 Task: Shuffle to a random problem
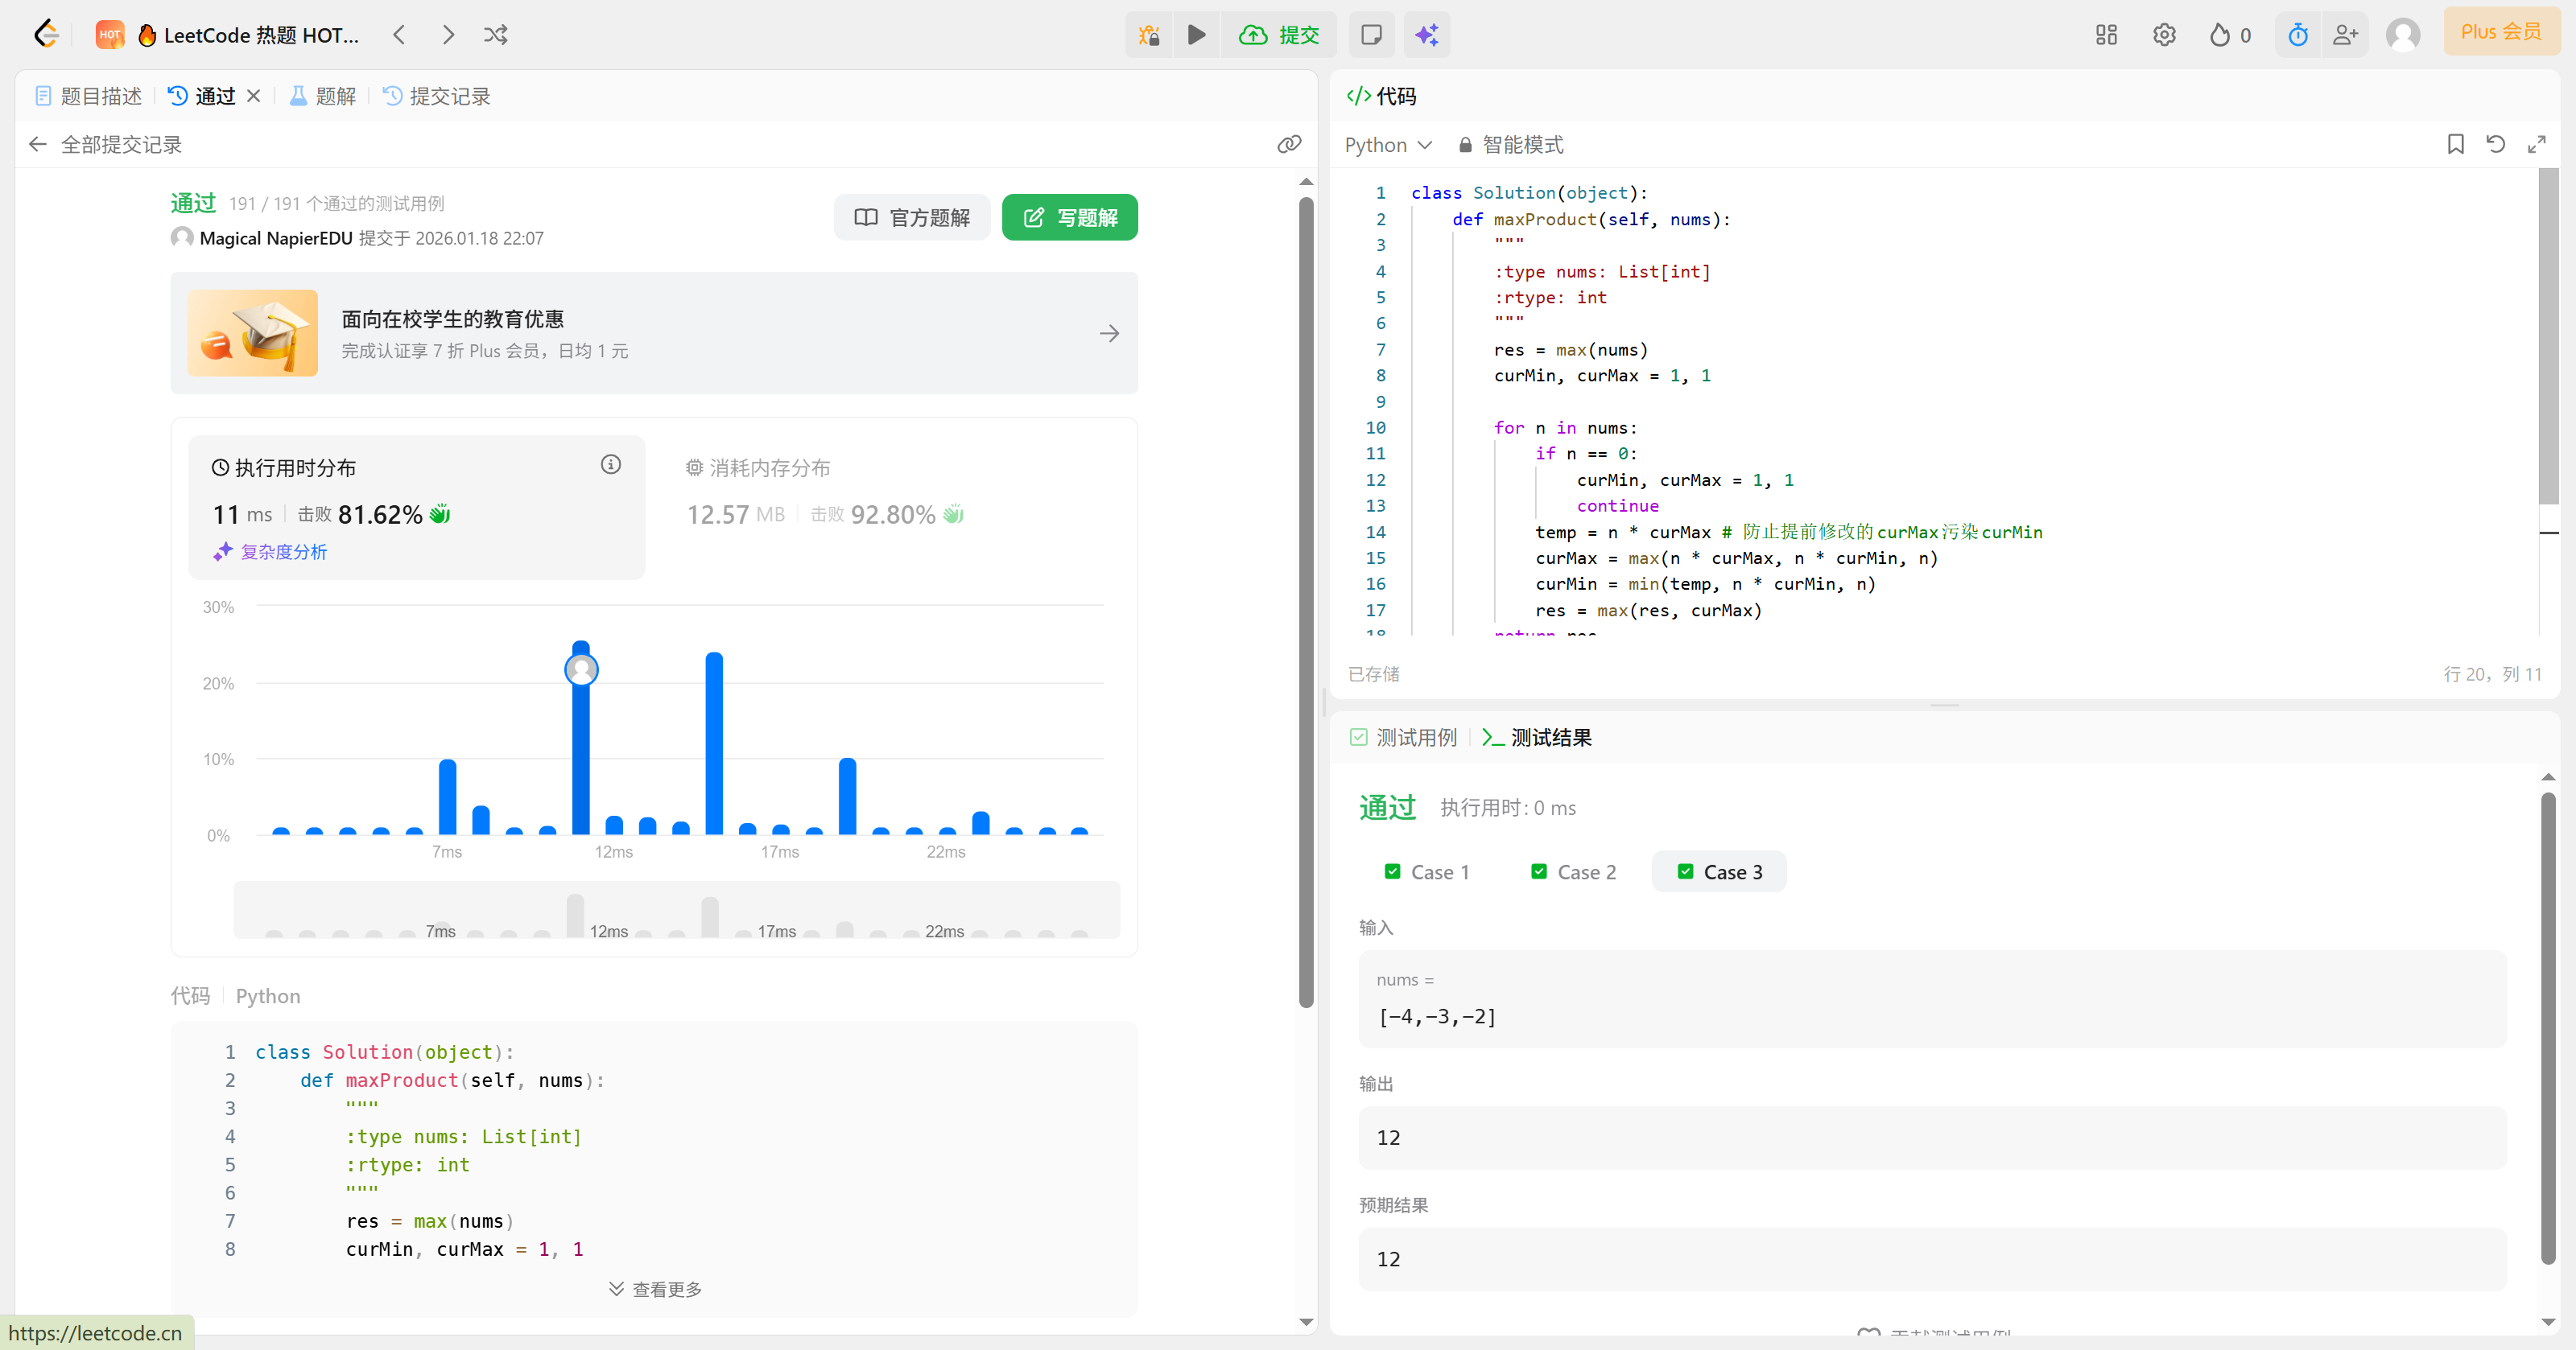[x=496, y=35]
